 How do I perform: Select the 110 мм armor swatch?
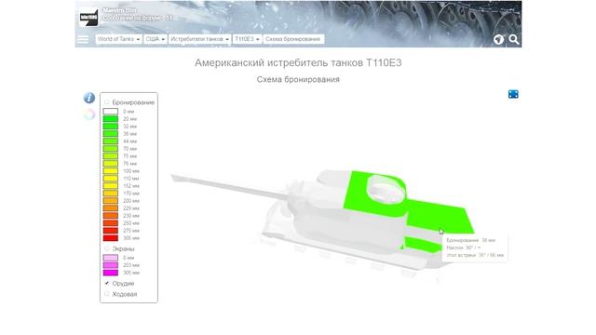110,178
